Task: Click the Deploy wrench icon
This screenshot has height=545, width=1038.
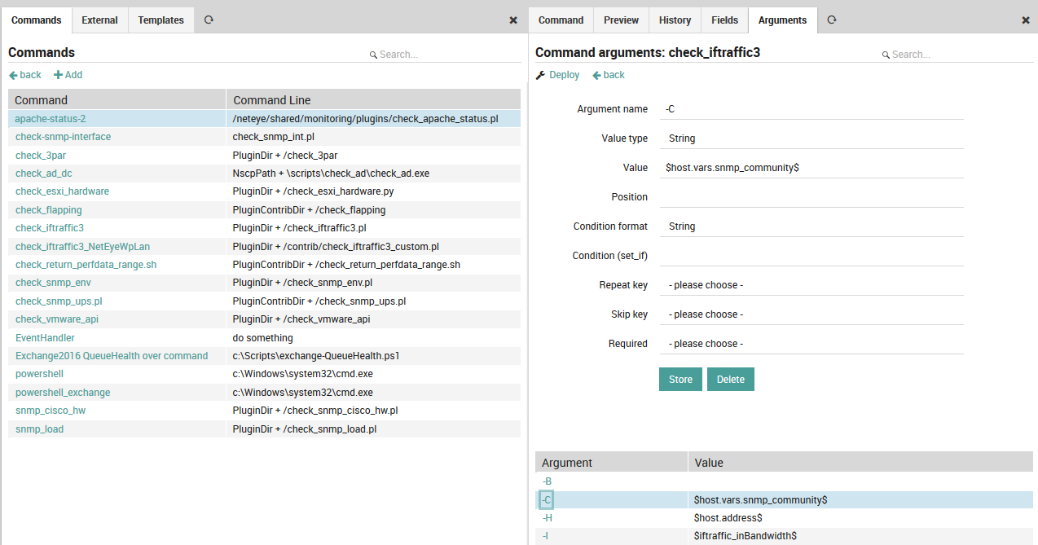Action: tap(539, 74)
